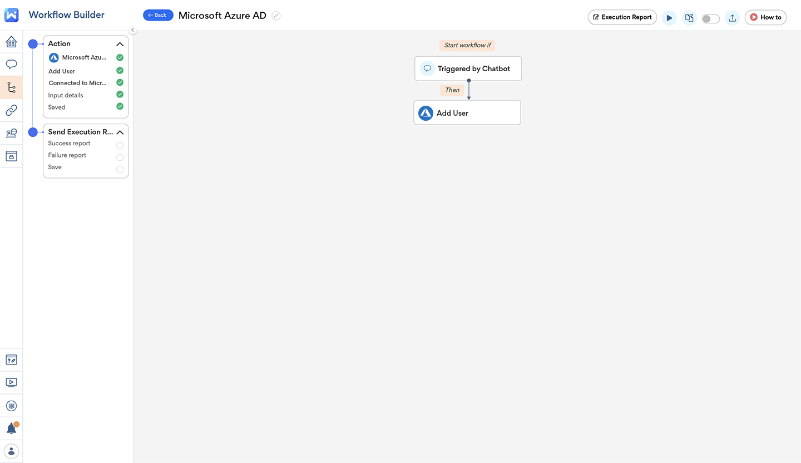Open the question form editor sidebar icon
Image resolution: width=801 pixels, height=463 pixels.
coord(11,359)
